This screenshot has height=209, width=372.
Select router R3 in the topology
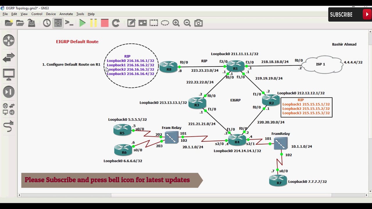click(197, 102)
